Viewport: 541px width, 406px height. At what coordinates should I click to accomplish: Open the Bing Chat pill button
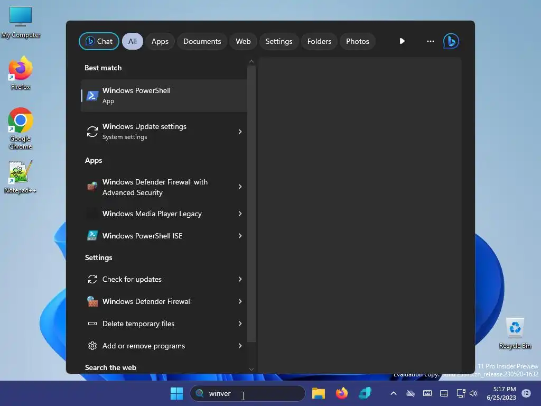(x=99, y=41)
